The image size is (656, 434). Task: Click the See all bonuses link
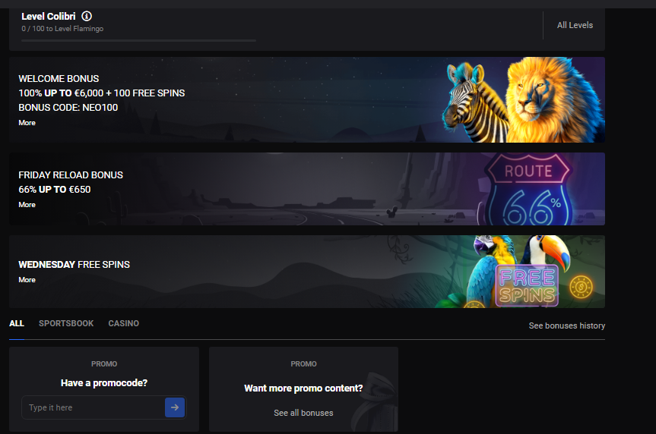pos(303,413)
